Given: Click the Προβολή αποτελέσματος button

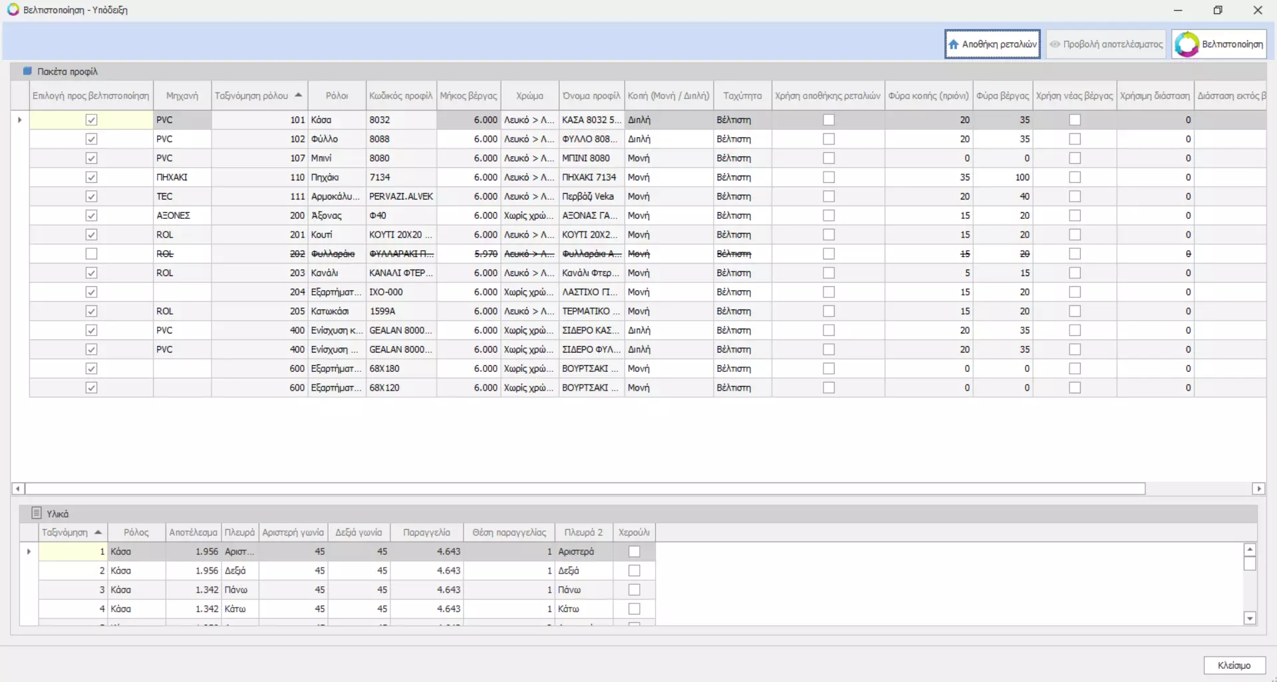Looking at the screenshot, I should click(1106, 45).
